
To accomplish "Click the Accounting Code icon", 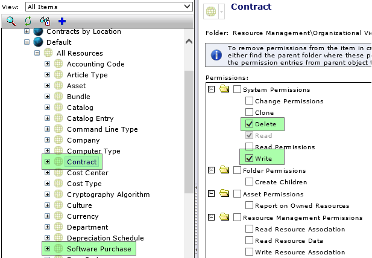I will tap(58, 63).
